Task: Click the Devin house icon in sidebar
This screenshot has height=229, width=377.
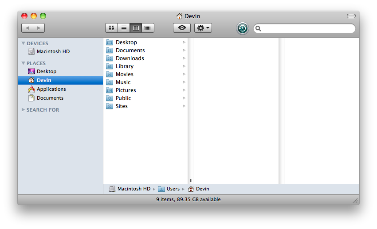Action: click(31, 80)
